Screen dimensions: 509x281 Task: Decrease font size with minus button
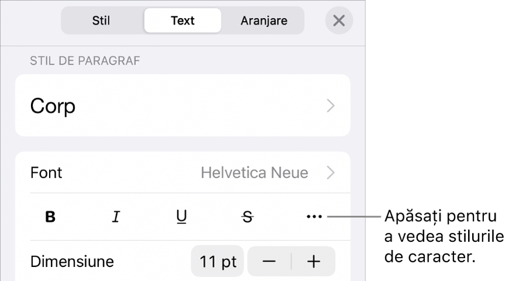[x=269, y=261]
